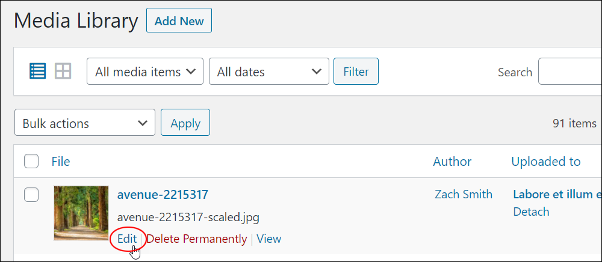Viewport: 602px width, 262px height.
Task: Sort by the Author column header
Action: coord(452,162)
